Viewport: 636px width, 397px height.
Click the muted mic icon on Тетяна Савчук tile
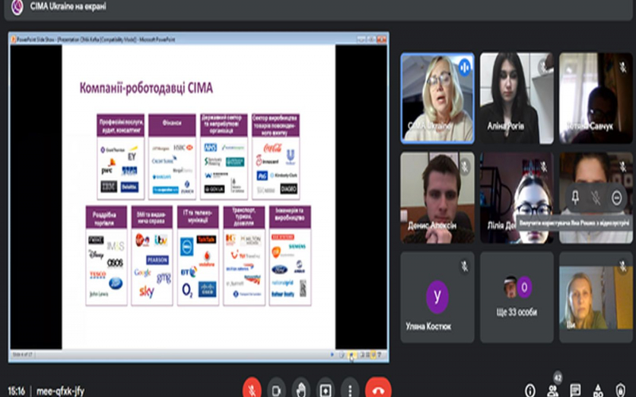click(x=623, y=67)
